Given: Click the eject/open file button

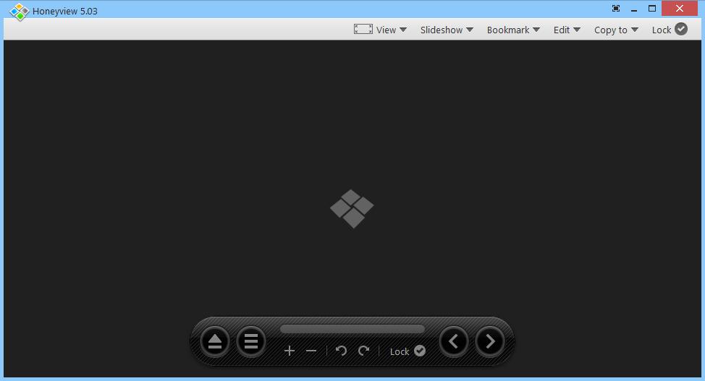Looking at the screenshot, I should click(x=215, y=341).
